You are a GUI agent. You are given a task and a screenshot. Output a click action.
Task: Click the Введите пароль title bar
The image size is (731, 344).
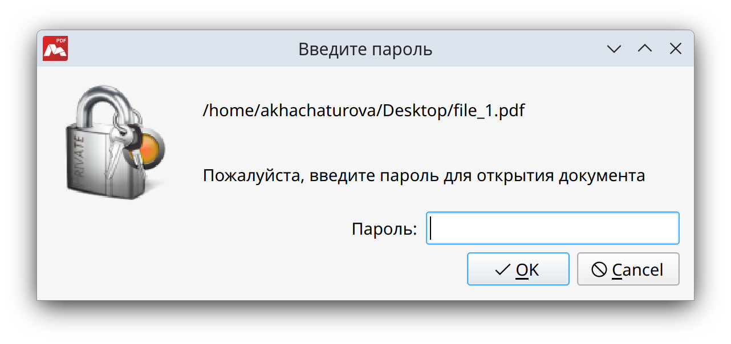point(365,49)
